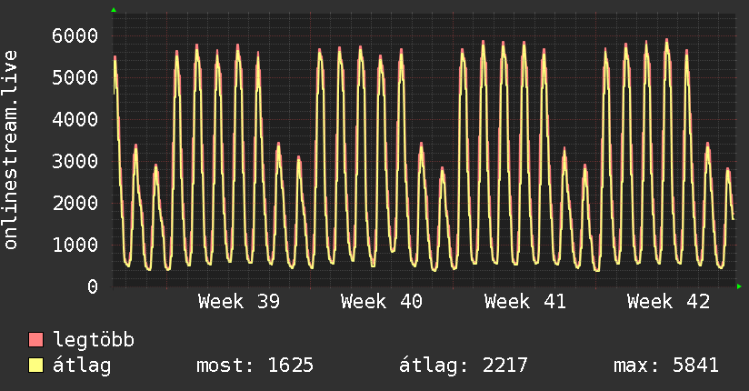Click the green arrow atop the y-axis
Image resolution: width=749 pixels, height=391 pixels.
click(114, 10)
